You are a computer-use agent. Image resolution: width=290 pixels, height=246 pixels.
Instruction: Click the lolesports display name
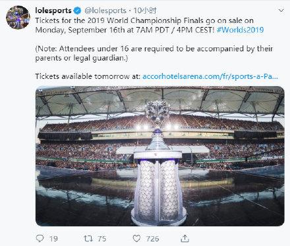coord(53,11)
